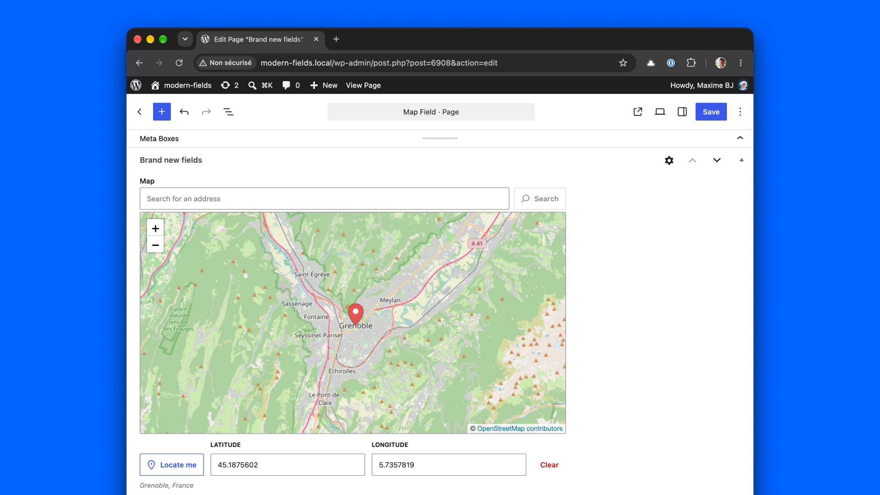This screenshot has width=880, height=495.
Task: Open editor options three-dot menu
Action: [740, 112]
